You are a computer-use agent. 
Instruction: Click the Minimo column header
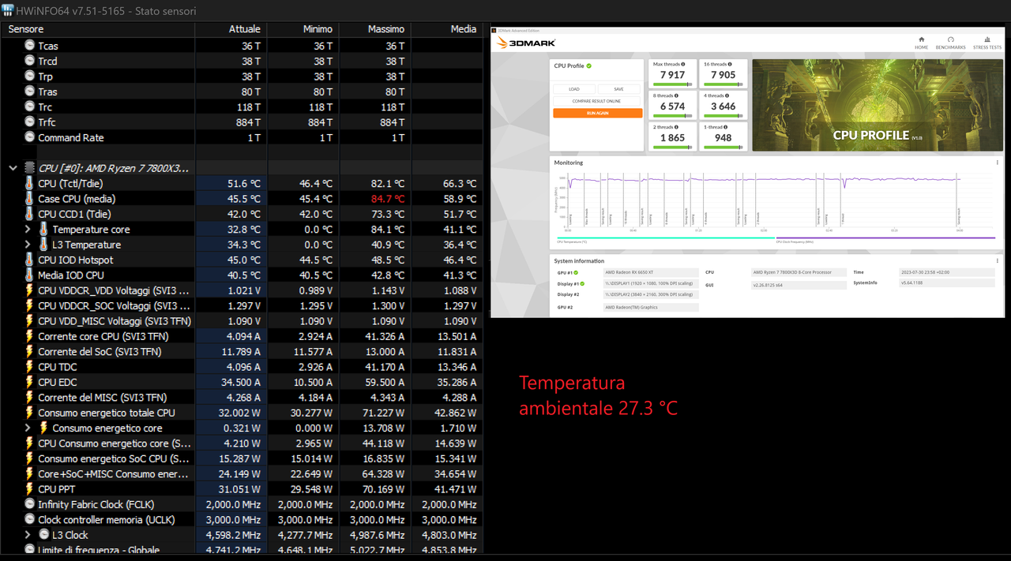pyautogui.click(x=303, y=29)
